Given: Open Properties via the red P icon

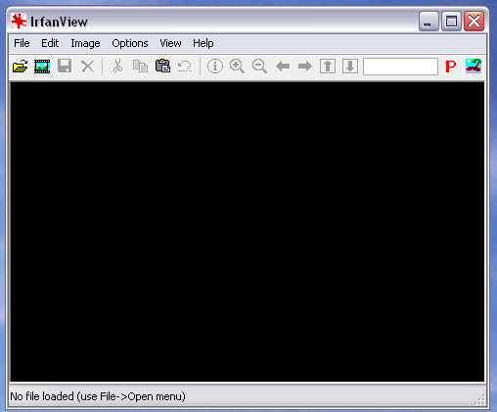Looking at the screenshot, I should [451, 67].
